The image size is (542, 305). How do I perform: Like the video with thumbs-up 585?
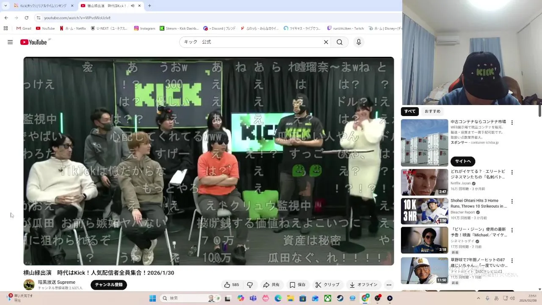232,285
